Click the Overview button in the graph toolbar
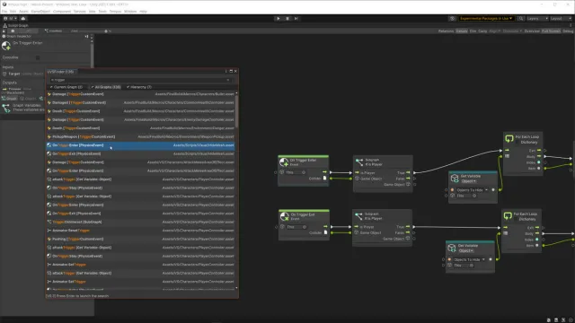 point(532,31)
